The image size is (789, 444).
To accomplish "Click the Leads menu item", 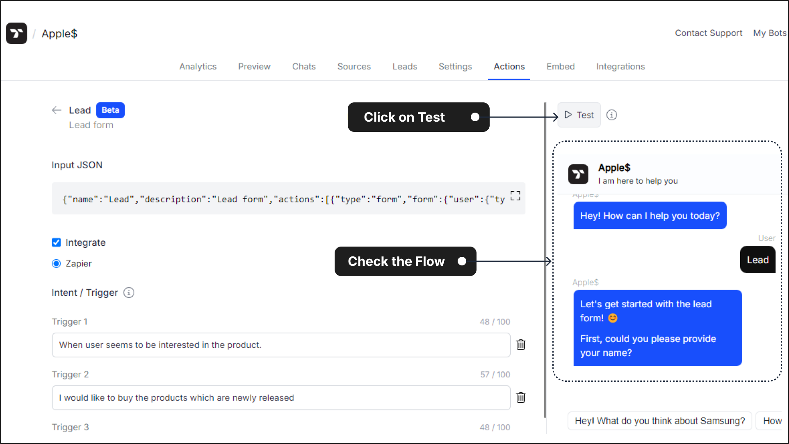I will click(x=405, y=67).
